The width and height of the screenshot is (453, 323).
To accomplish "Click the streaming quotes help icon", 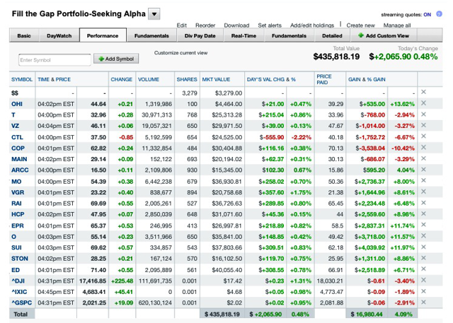I will pos(439,14).
